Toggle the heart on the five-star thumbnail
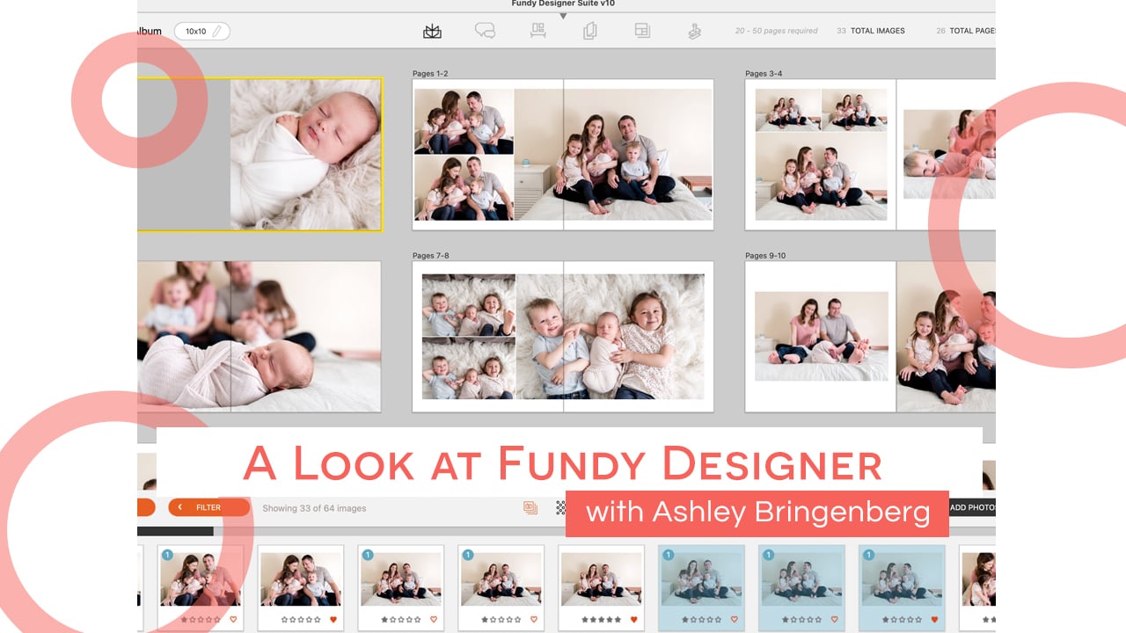 tap(634, 620)
